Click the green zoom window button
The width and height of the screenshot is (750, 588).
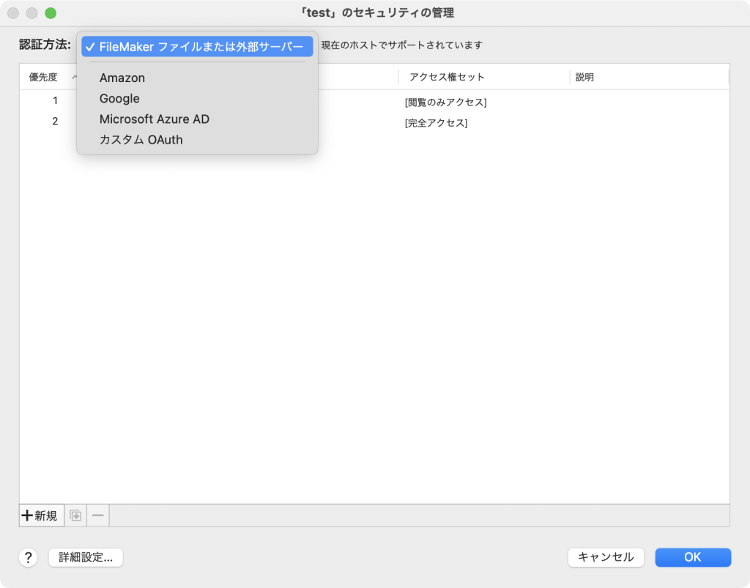(x=50, y=13)
